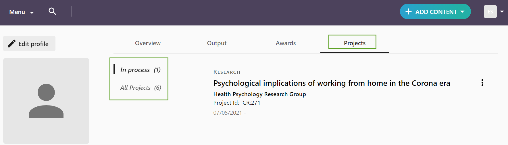Expand the Menu dropdown
The height and width of the screenshot is (145, 508).
(22, 12)
